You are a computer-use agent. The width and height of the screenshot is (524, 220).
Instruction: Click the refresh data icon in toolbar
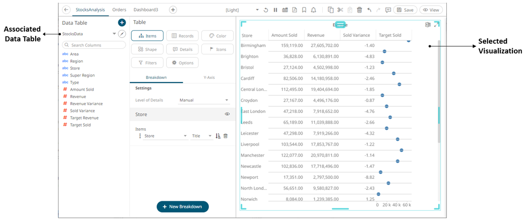pos(266,10)
